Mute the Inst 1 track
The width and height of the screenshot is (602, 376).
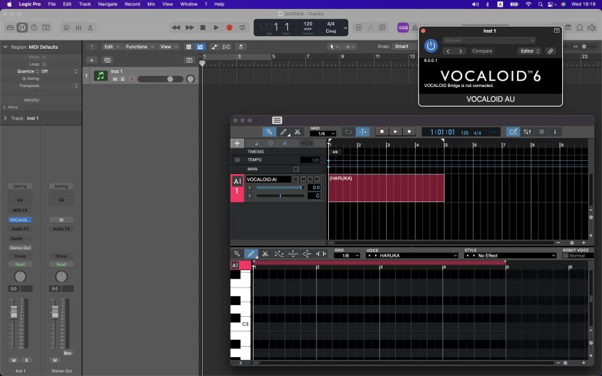[x=114, y=79]
